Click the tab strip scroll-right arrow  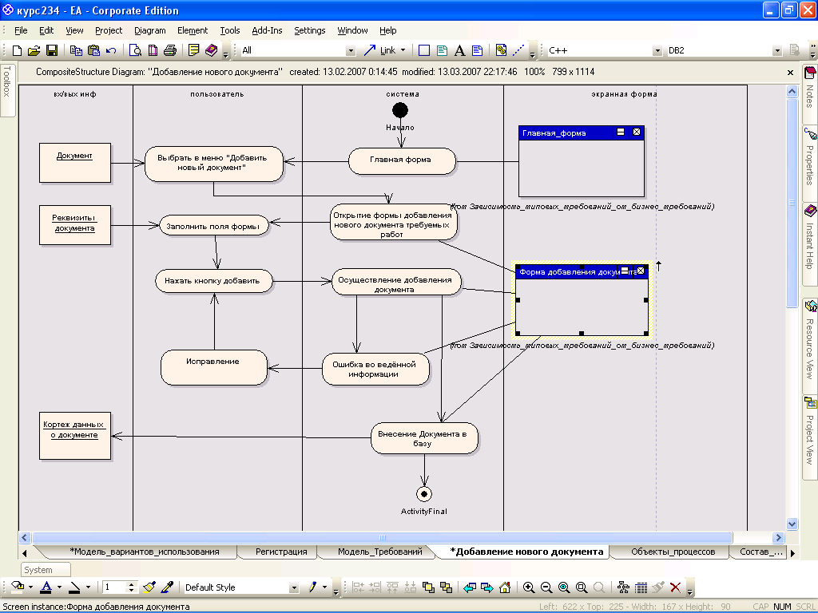pos(793,552)
